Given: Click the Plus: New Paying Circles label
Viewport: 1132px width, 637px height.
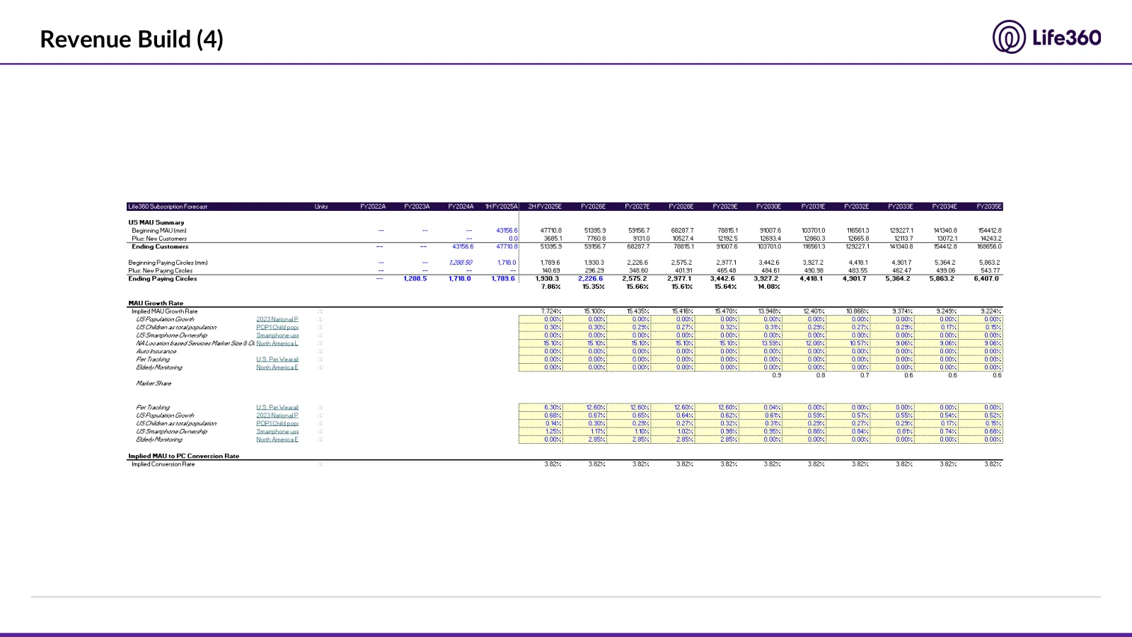Looking at the screenshot, I should pyautogui.click(x=161, y=270).
